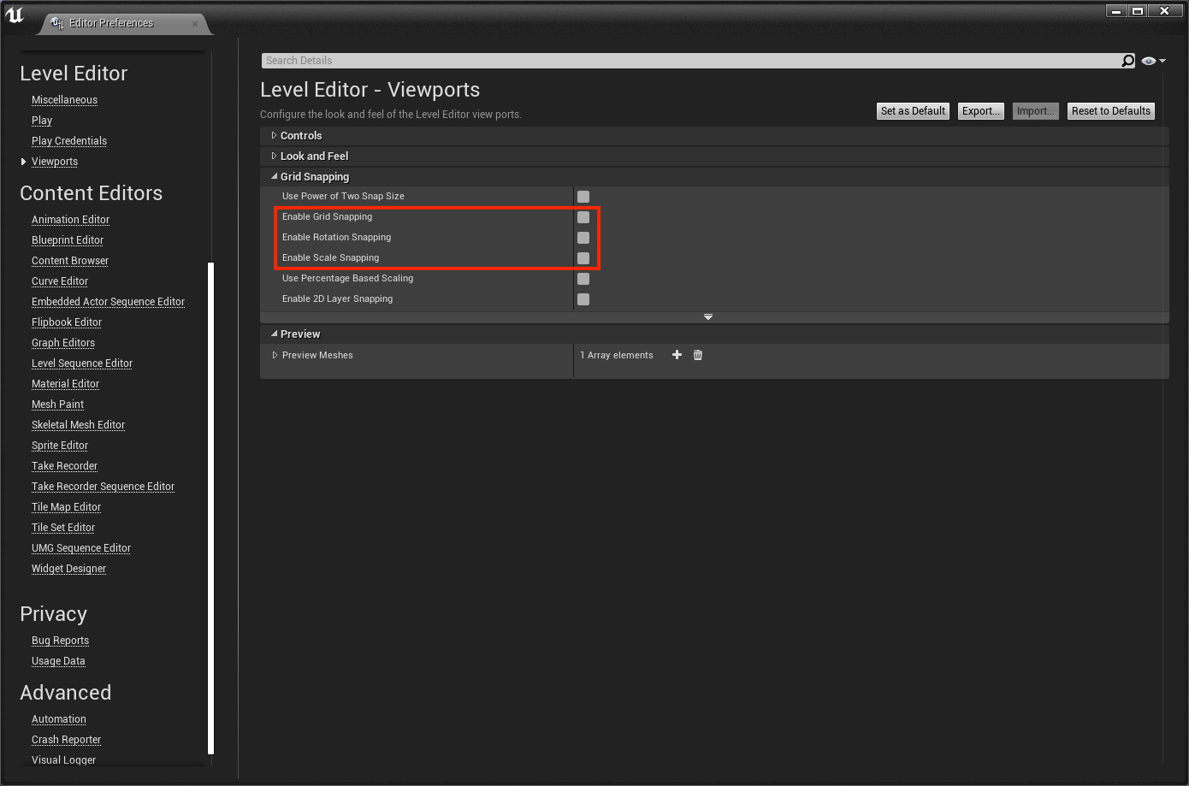Expand Preview Meshes array
Viewport: 1189px width, 786px height.
pyautogui.click(x=275, y=355)
